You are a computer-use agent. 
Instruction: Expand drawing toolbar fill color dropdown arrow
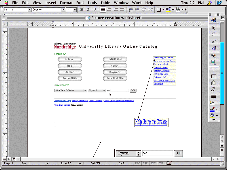click(217, 116)
